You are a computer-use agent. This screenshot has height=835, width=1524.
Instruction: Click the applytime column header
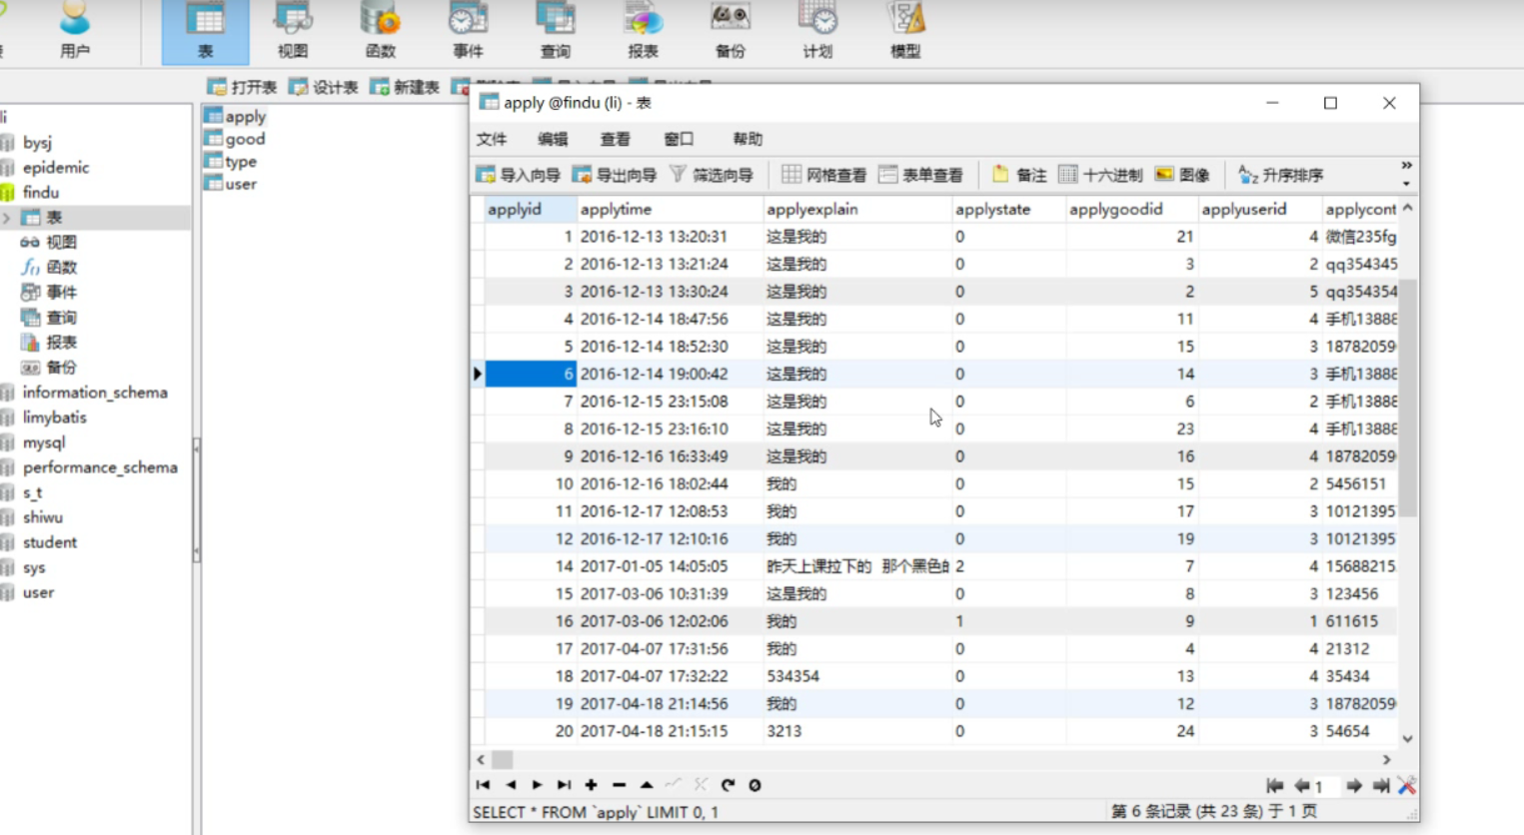click(x=670, y=209)
